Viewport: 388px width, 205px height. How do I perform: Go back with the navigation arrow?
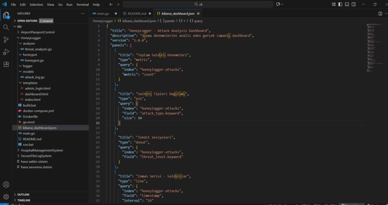coord(111,4)
